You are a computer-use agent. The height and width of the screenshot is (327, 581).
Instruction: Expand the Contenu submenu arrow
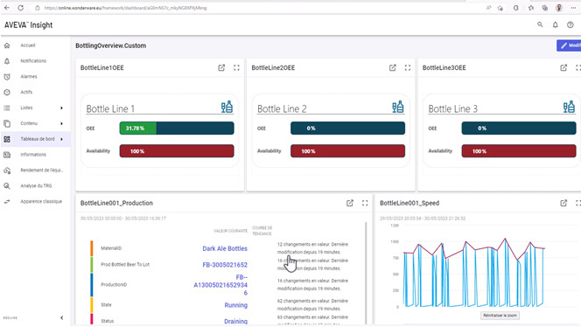(x=61, y=123)
